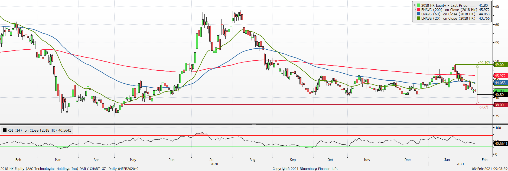Click the 'RSI (14) on Close (2018 HK)' label
Viewport: 508px width, 171px height.
32,130
